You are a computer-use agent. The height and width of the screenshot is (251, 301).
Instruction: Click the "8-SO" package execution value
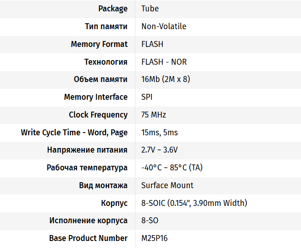150,220
